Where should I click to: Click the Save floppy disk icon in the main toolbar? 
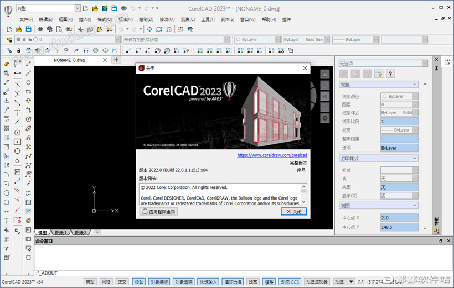coord(28,29)
